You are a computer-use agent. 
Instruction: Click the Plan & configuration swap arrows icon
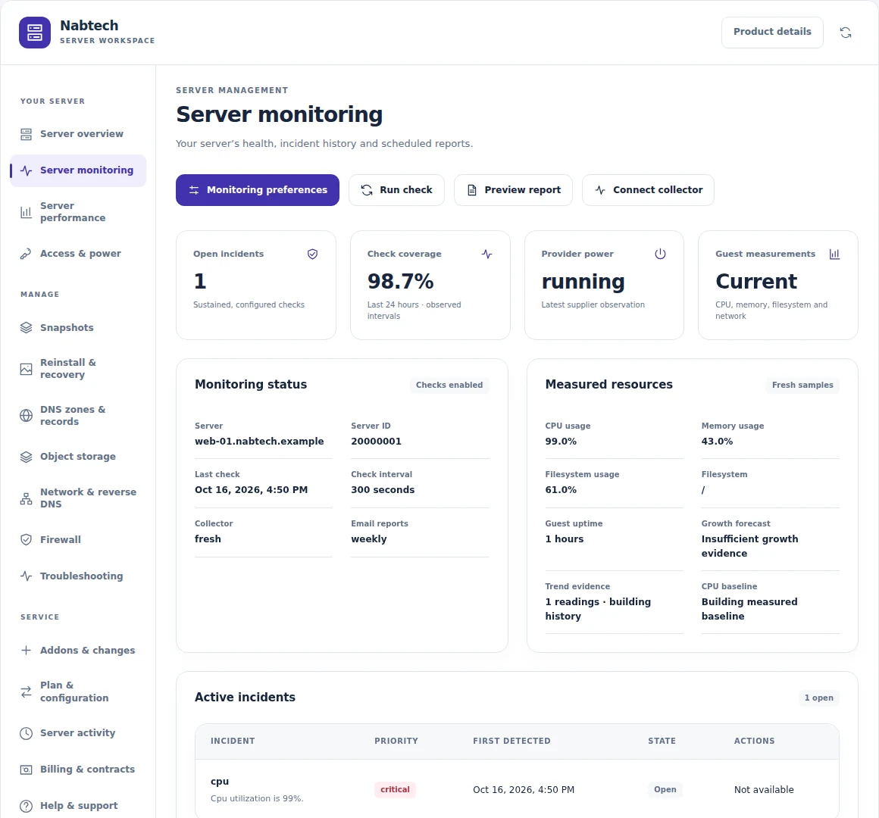pos(27,692)
